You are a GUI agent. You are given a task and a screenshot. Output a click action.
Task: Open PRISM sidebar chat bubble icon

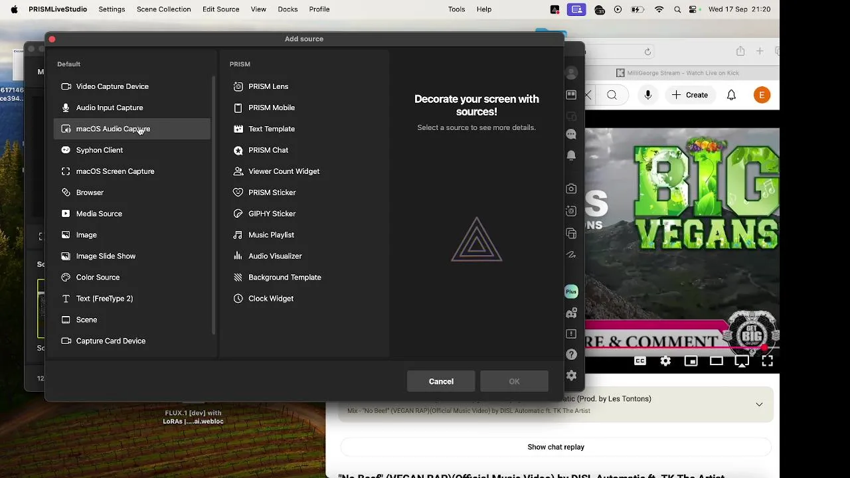coord(571,134)
